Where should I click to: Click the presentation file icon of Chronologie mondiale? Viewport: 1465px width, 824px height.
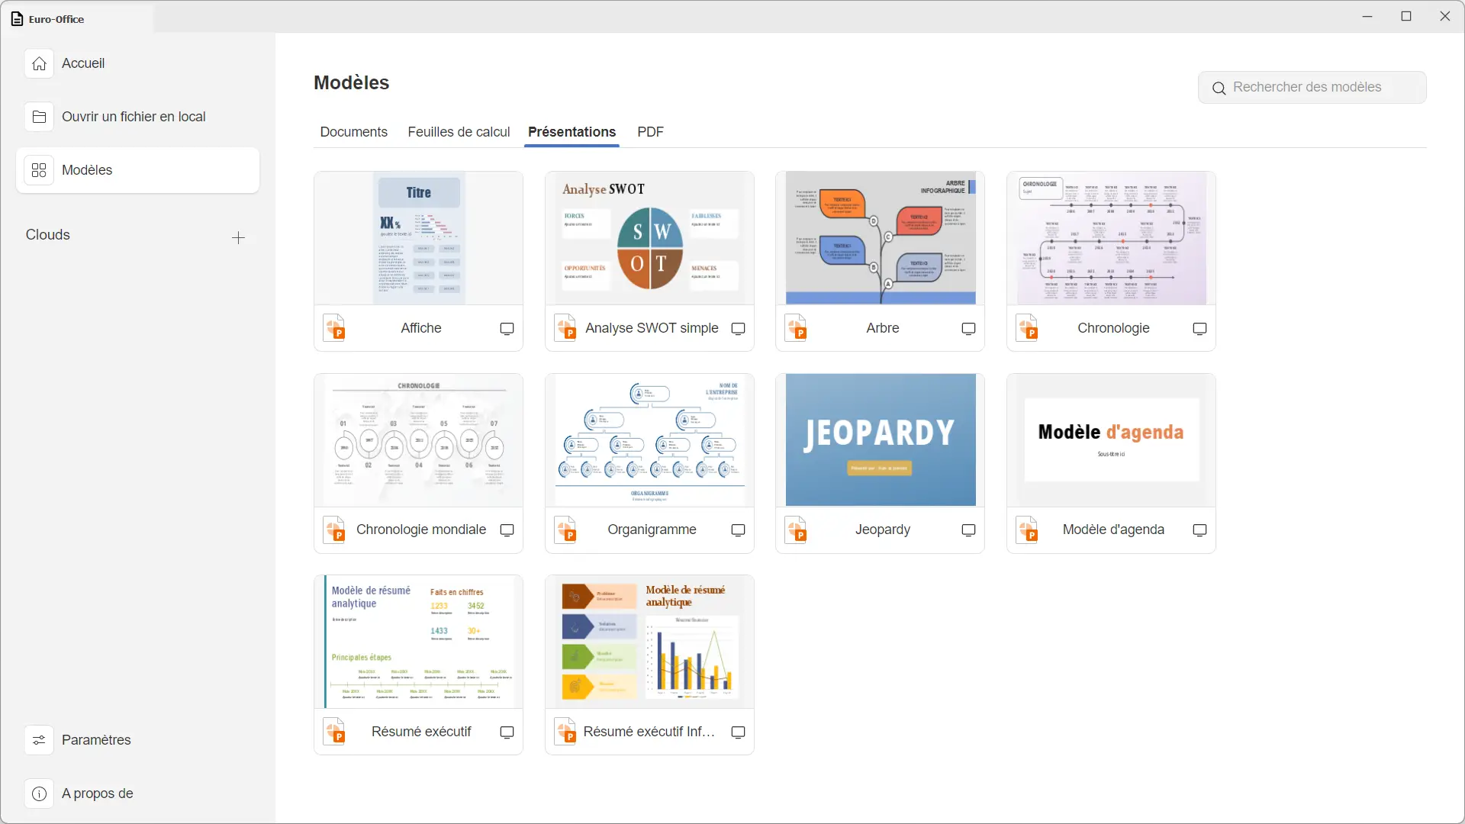[x=335, y=529]
